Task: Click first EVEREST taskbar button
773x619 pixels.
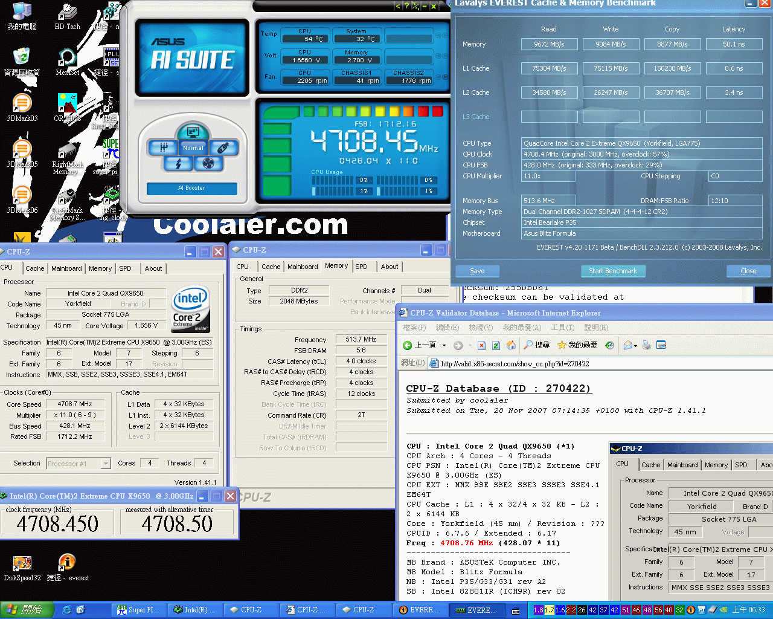Action: [419, 610]
